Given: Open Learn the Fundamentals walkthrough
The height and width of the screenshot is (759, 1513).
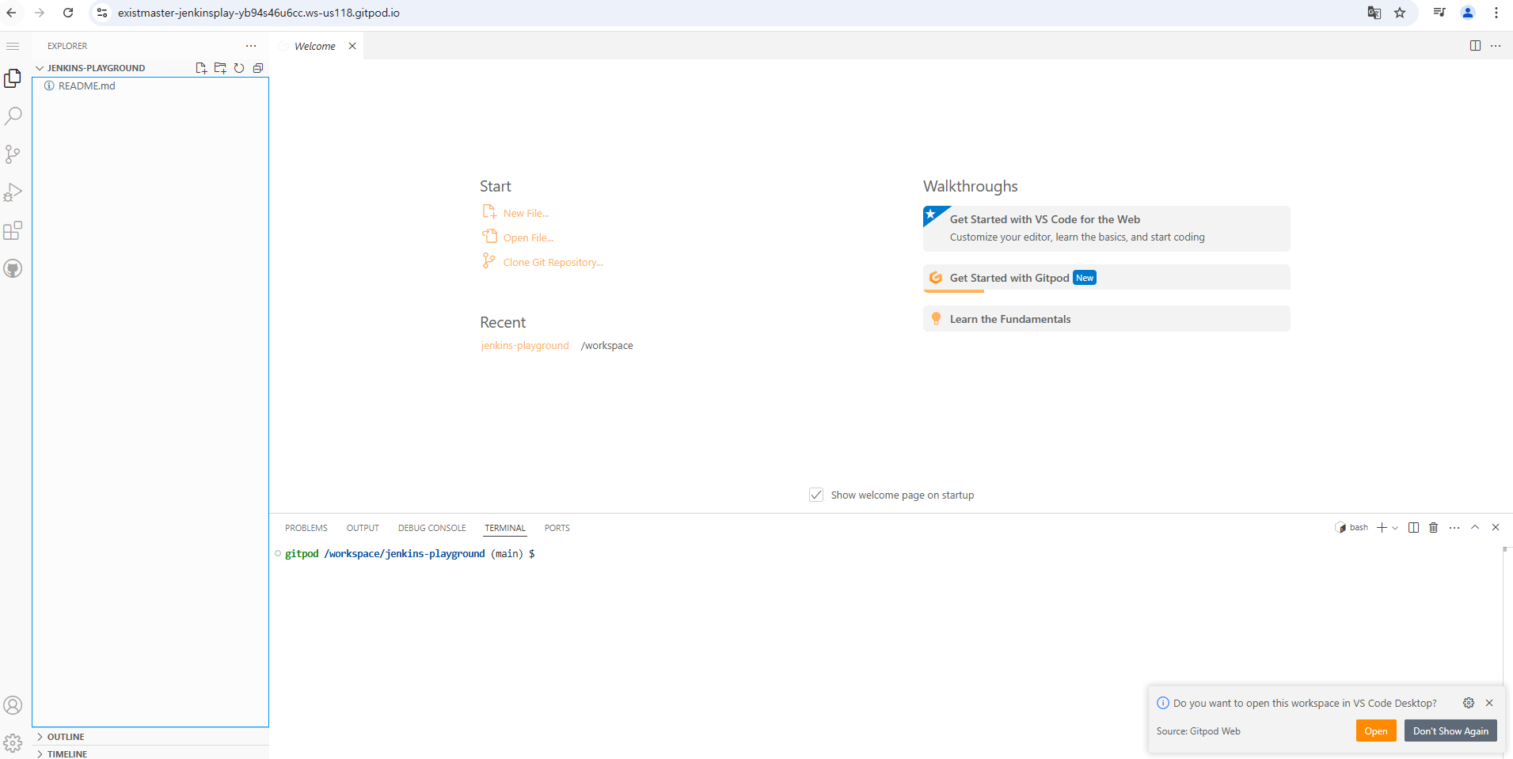Looking at the screenshot, I should [1107, 319].
